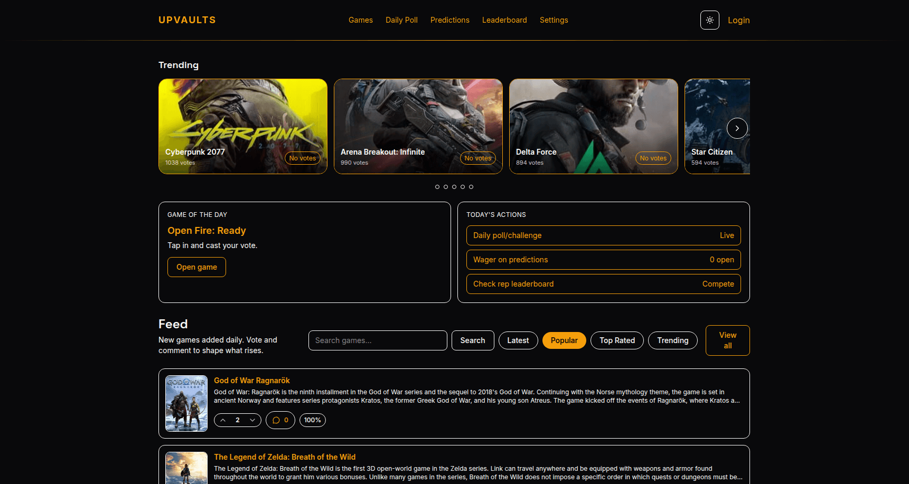
Task: Open the Daily Poll page
Action: (401, 20)
